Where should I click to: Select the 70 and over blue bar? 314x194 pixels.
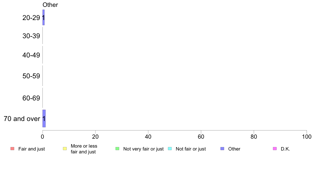pyautogui.click(x=44, y=118)
